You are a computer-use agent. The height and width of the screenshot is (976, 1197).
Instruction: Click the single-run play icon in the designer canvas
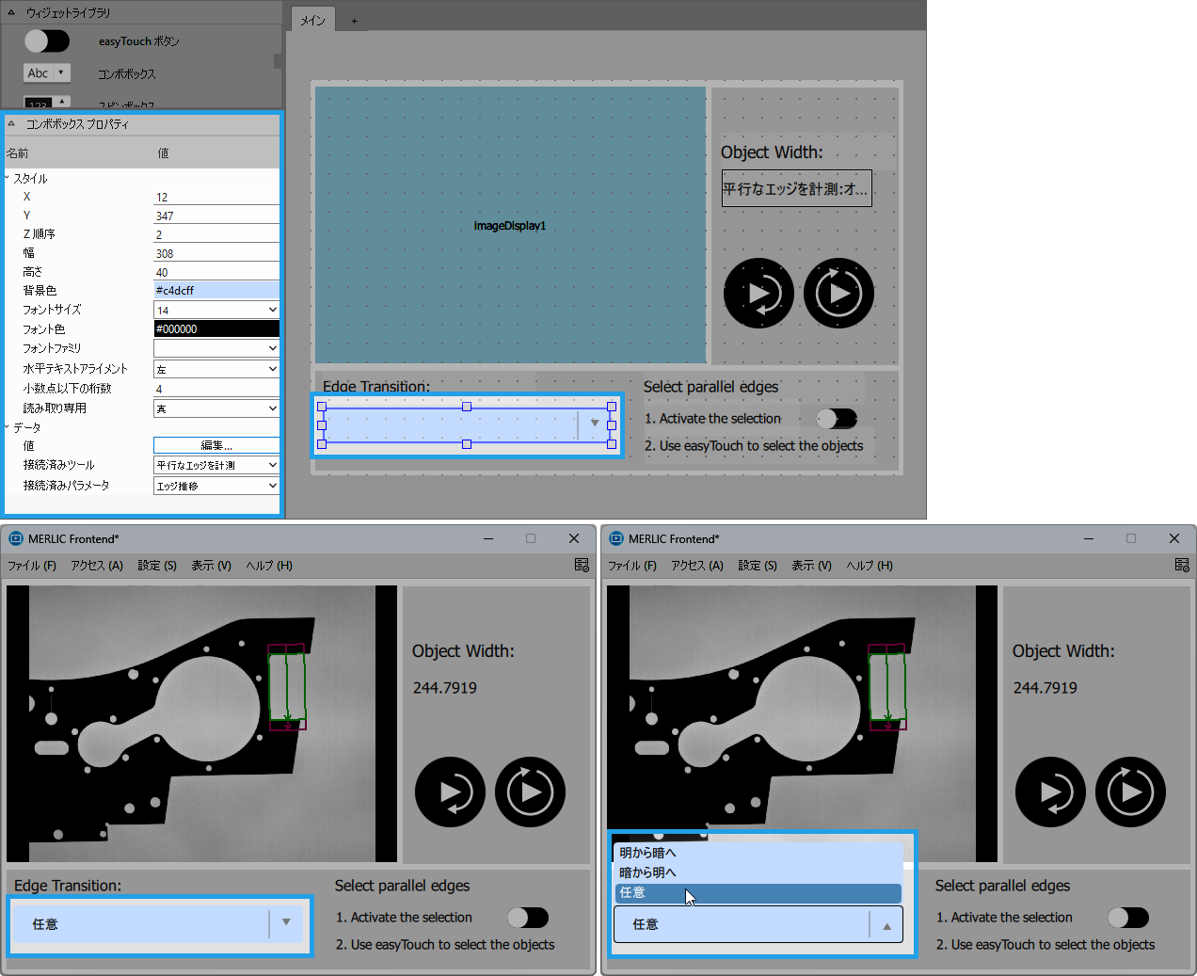tap(758, 294)
